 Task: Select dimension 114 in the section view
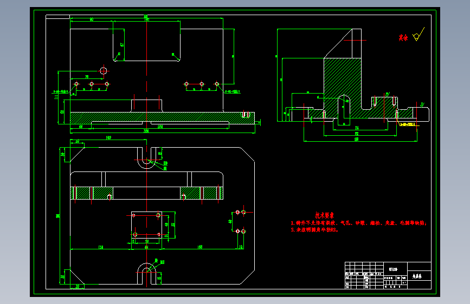coord(357,128)
